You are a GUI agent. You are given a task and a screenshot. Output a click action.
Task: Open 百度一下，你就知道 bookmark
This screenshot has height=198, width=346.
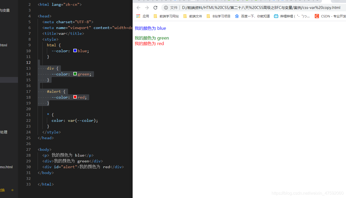pyautogui.click(x=252, y=16)
